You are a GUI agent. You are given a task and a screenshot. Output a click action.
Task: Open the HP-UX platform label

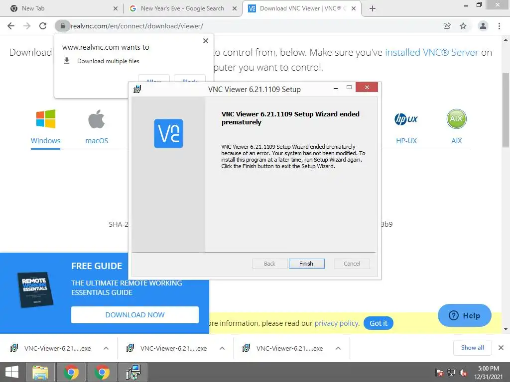point(406,141)
